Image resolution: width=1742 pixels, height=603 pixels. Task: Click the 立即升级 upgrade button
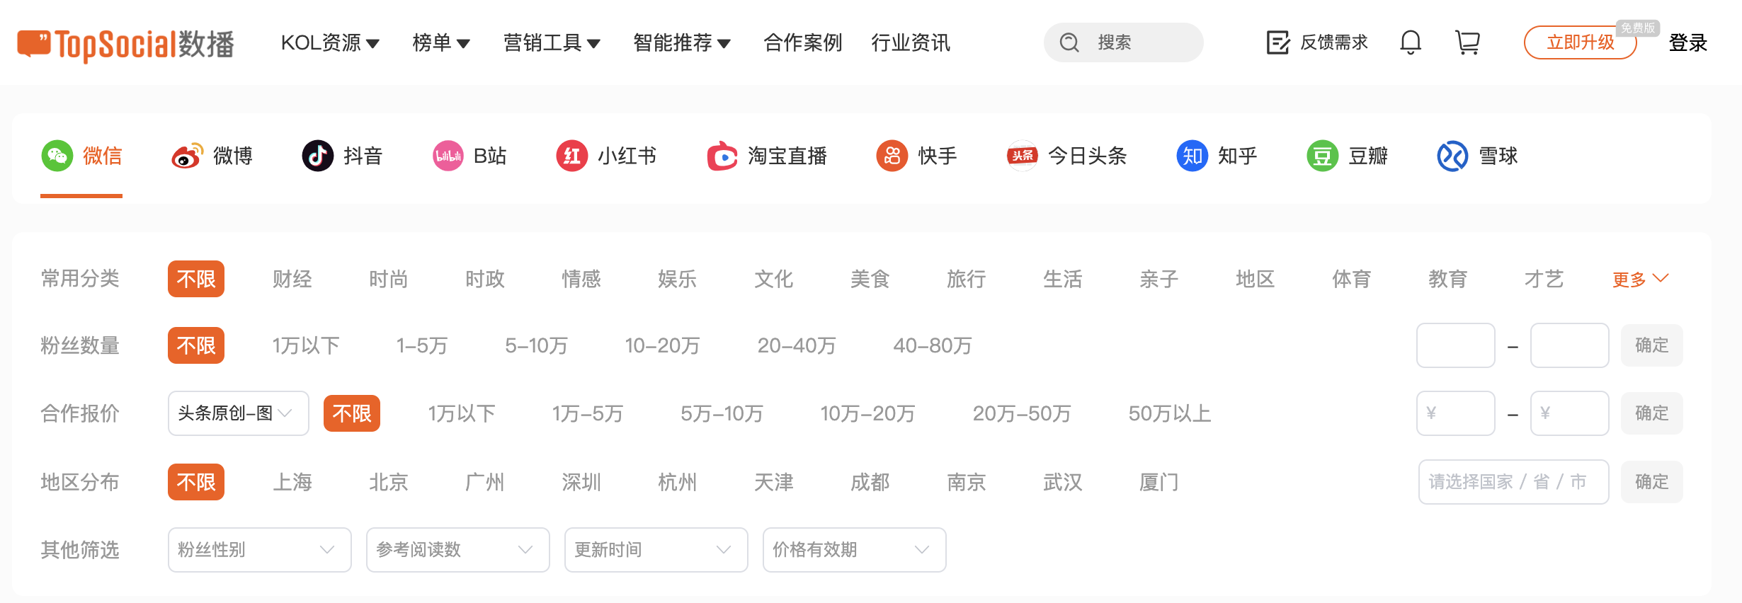(1581, 42)
